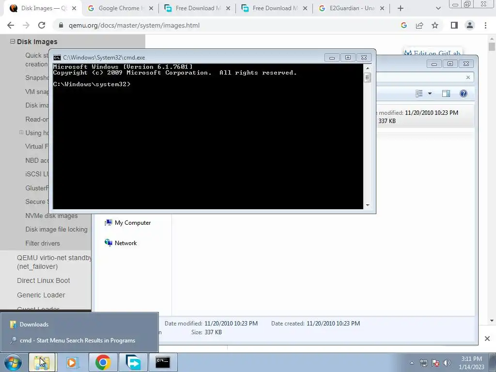Go back in Chrome navigation
This screenshot has width=496, height=372.
[11, 25]
